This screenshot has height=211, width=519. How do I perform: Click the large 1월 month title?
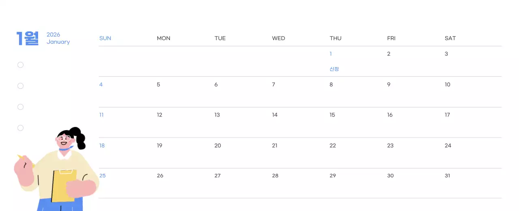click(x=28, y=38)
